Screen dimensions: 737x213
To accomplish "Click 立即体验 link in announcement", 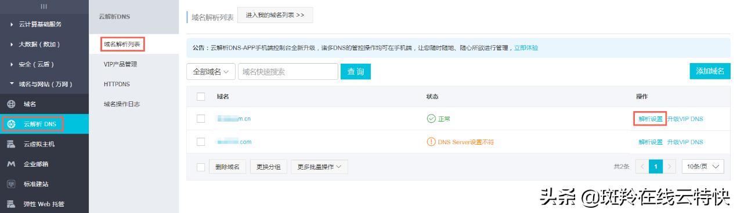I will coord(526,48).
